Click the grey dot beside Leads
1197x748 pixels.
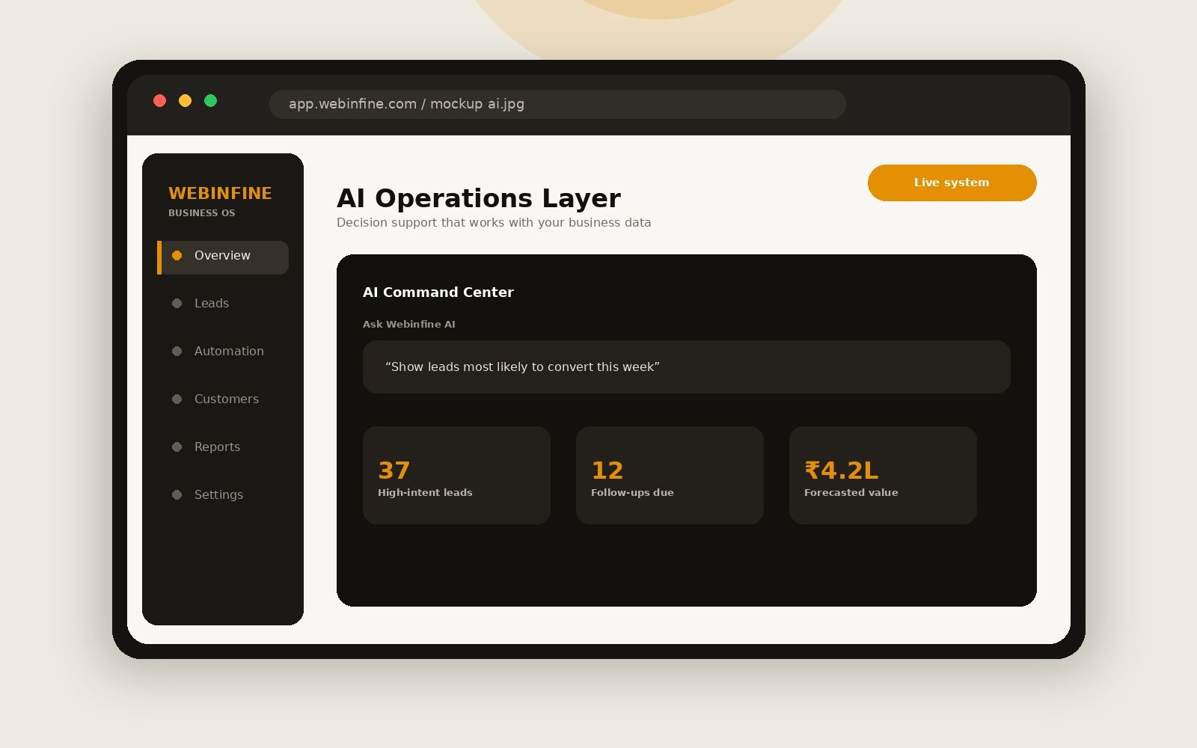point(177,304)
